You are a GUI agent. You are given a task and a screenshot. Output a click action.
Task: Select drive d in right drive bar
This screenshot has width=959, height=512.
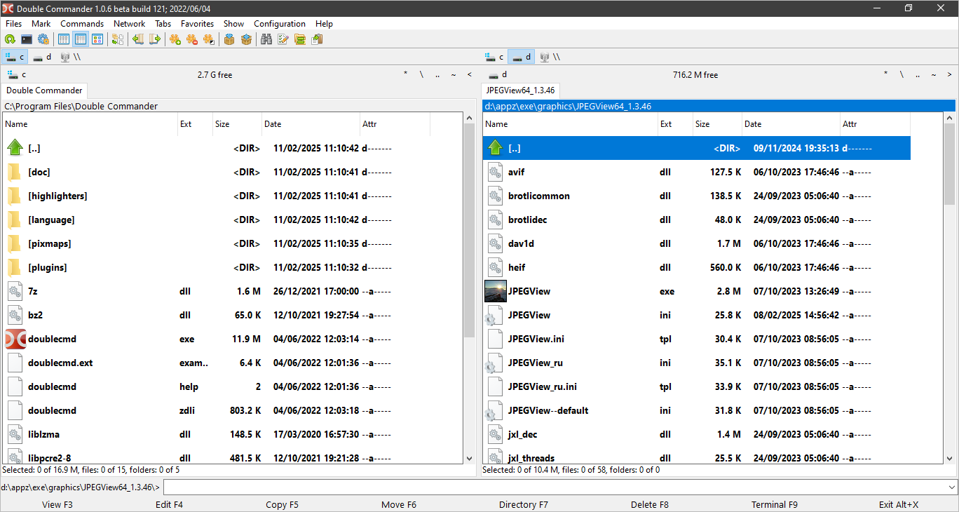[x=522, y=57]
